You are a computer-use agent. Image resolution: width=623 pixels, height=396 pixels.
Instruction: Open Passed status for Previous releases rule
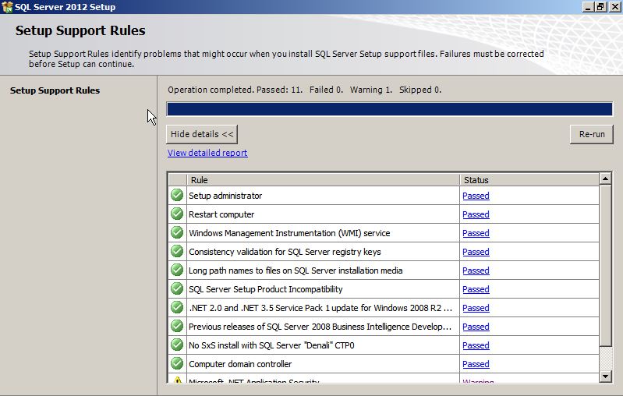[476, 327]
